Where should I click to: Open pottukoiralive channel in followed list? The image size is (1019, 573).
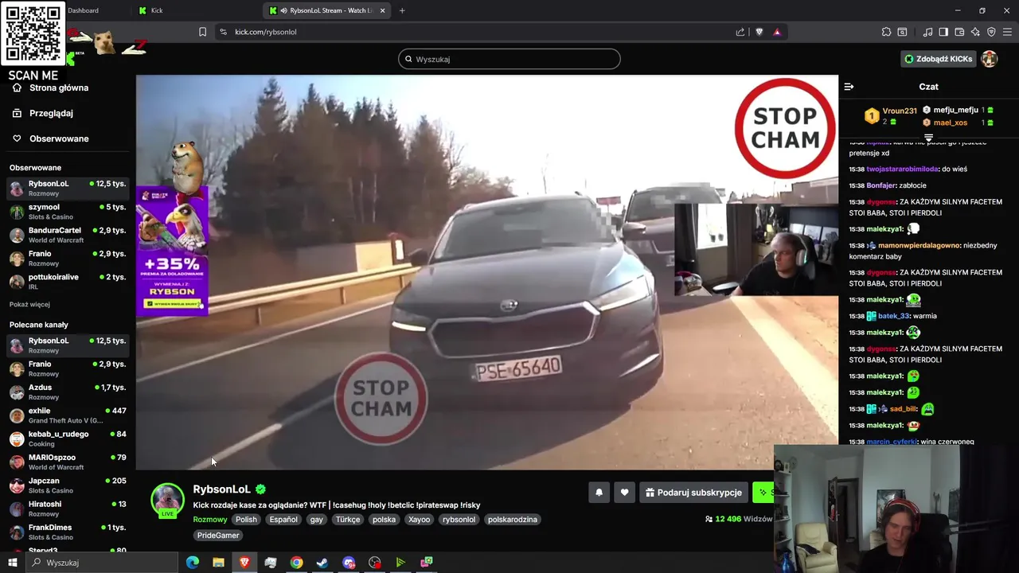coord(68,282)
